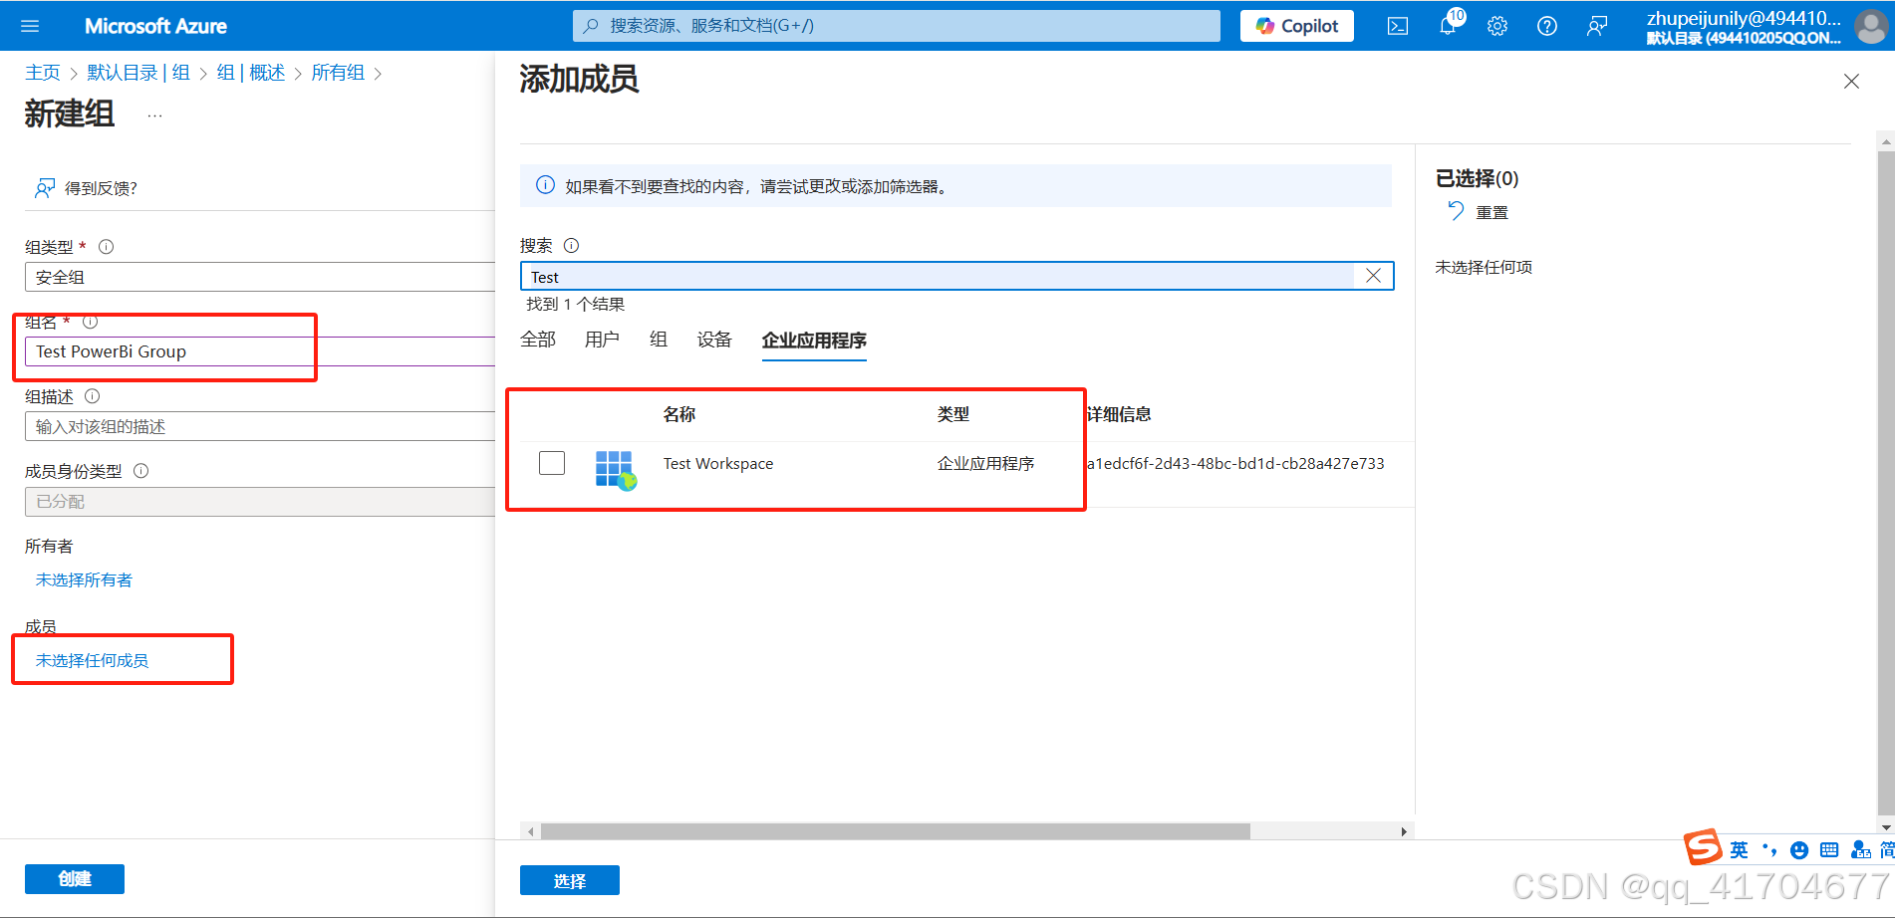Viewport: 1895px width, 918px height.
Task: Check the Test Workspace checkbox
Action: pos(551,463)
